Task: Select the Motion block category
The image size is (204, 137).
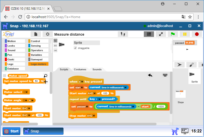Action: [x=15, y=41]
